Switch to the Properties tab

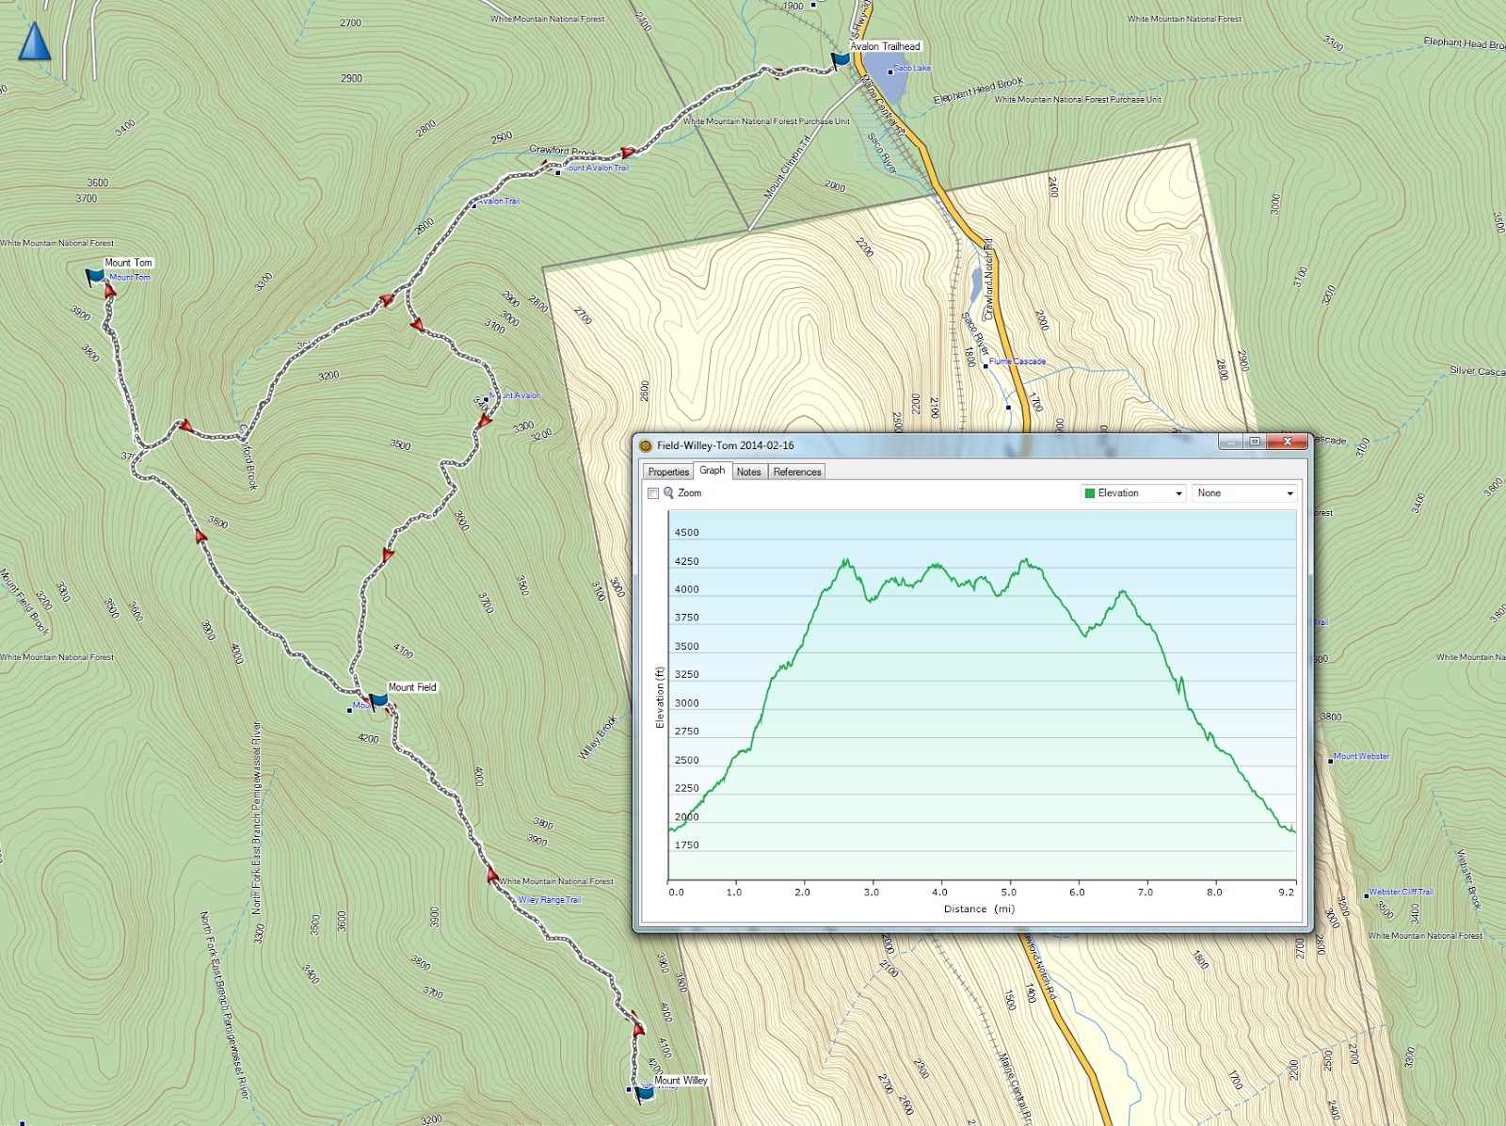coord(667,472)
